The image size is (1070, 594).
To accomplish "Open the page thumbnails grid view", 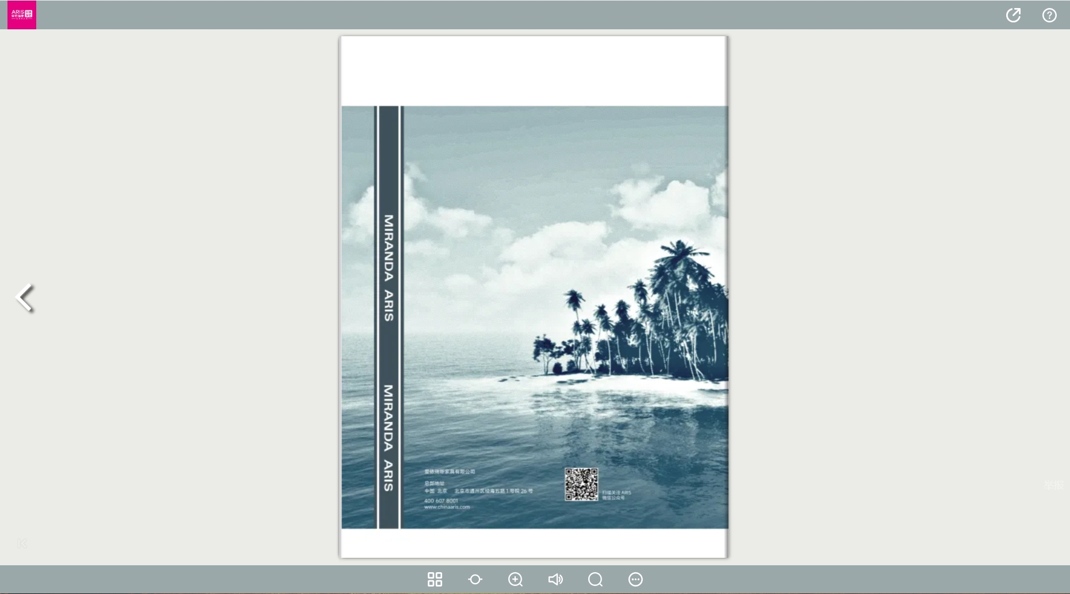I will [x=435, y=579].
